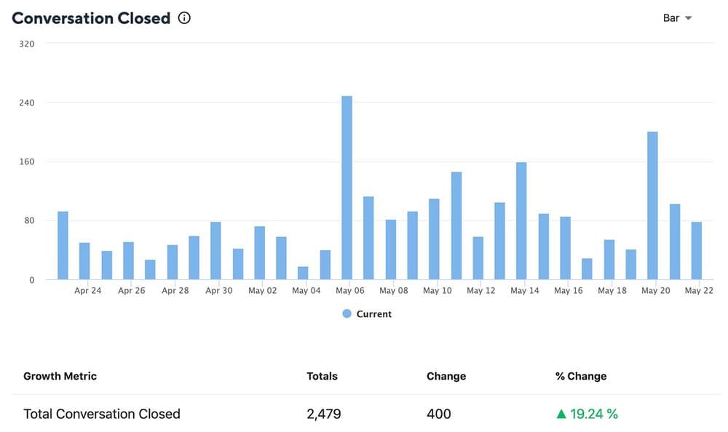Click the % Change column header
The height and width of the screenshot is (432, 728).
[580, 376]
